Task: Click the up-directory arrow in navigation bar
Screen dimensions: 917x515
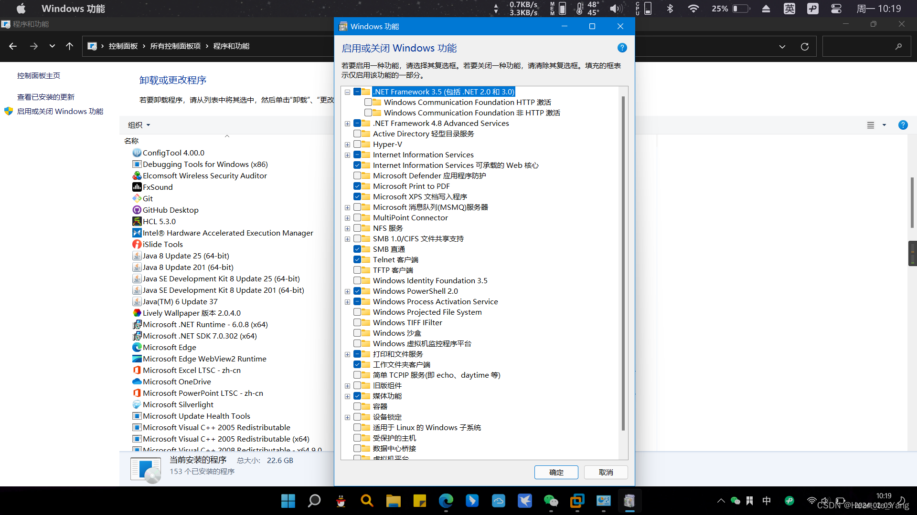Action: click(70, 46)
